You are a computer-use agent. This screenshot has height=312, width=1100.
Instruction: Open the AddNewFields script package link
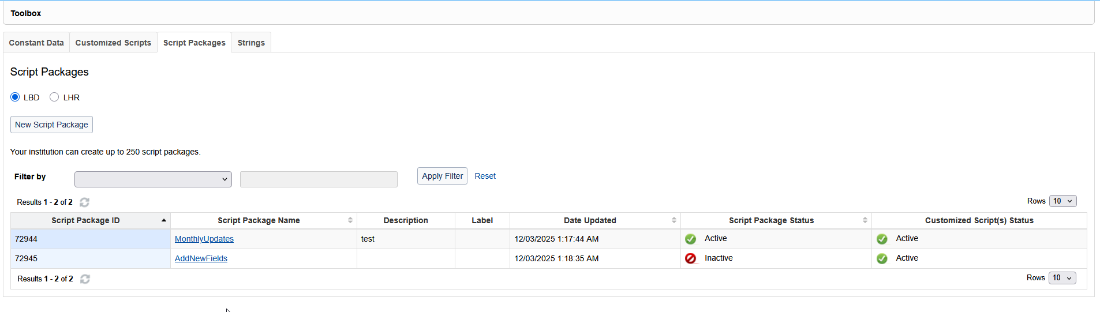coord(201,258)
